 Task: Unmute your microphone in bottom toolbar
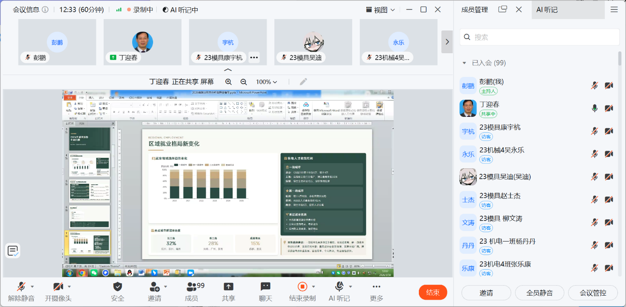[21, 287]
